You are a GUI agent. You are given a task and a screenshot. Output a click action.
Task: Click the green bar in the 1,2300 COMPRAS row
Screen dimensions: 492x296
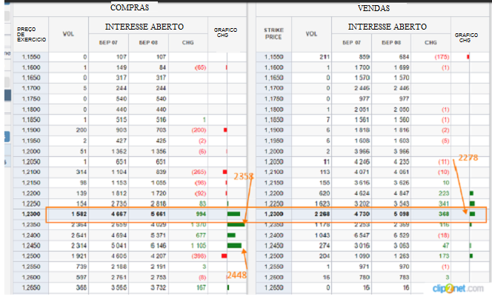(234, 215)
